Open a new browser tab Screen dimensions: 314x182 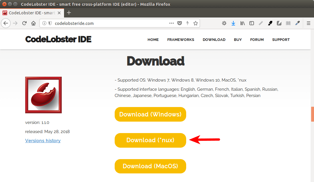pos(69,13)
